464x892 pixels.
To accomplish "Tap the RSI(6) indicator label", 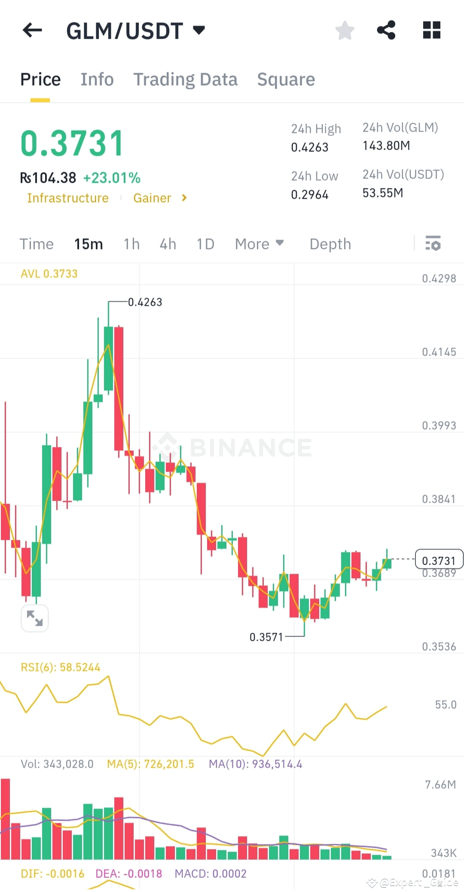I will click(x=61, y=667).
